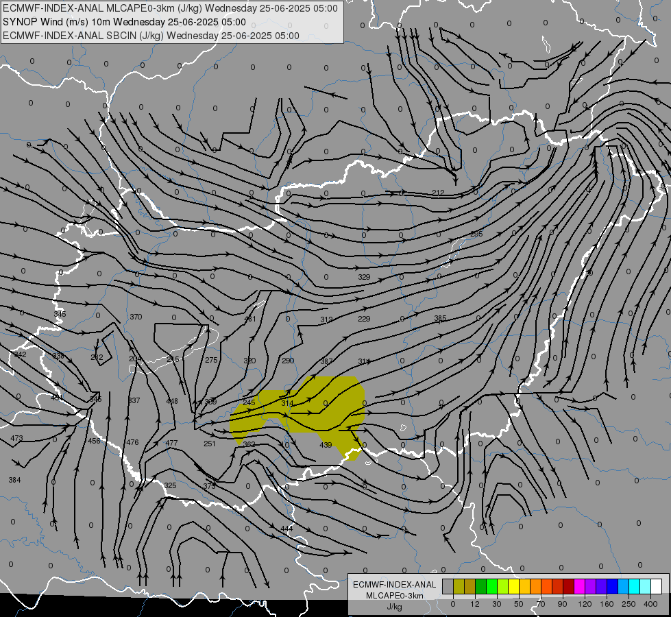Image resolution: width=671 pixels, height=617 pixels.
Task: Select the yellow-green legend swatch
Action: (503, 587)
